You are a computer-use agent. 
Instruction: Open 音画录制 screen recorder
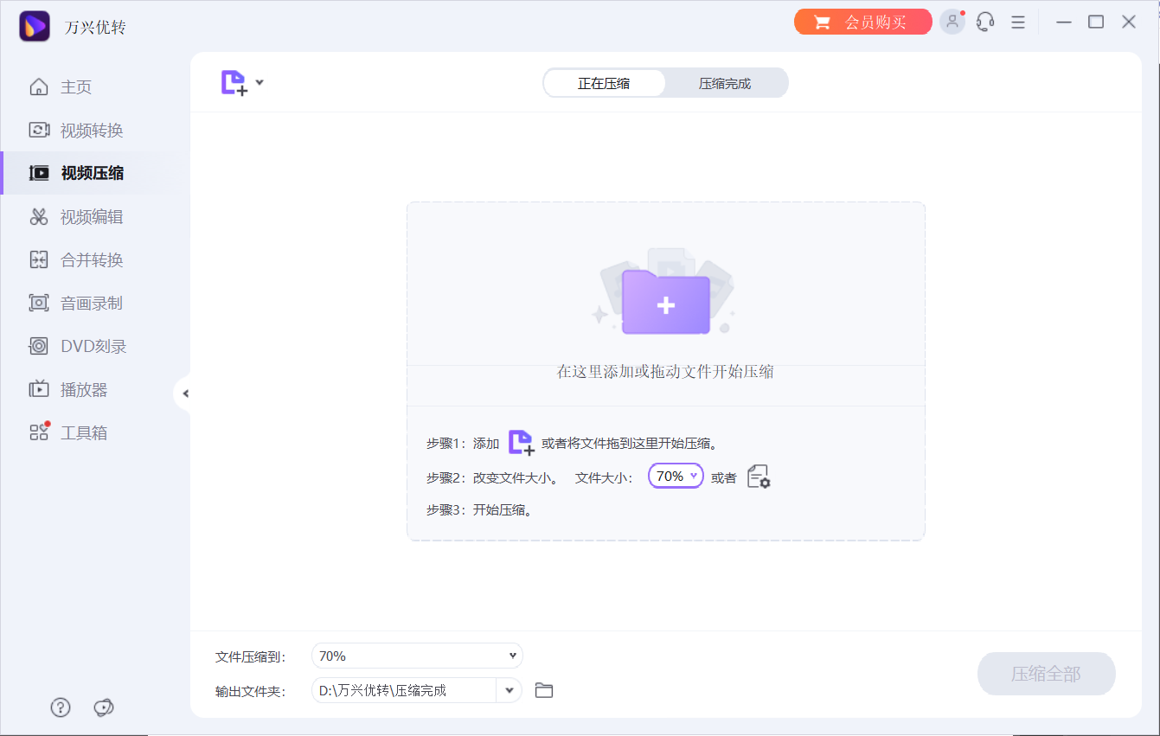[x=91, y=304]
